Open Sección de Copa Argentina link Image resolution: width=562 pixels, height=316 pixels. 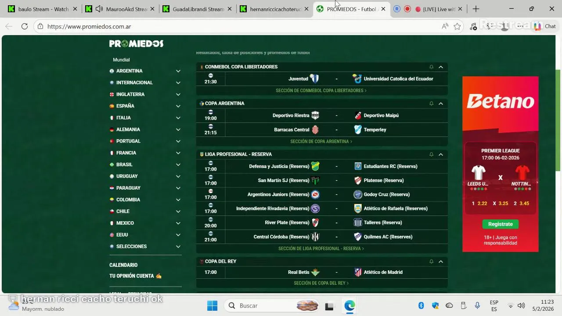pyautogui.click(x=321, y=141)
